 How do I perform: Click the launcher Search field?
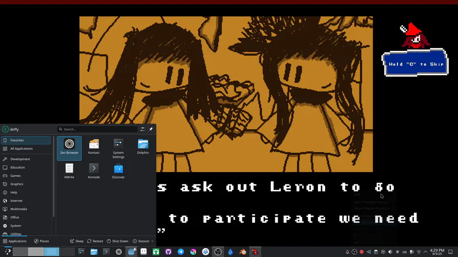point(97,129)
